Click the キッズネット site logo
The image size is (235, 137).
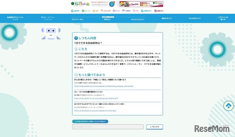[80, 4]
